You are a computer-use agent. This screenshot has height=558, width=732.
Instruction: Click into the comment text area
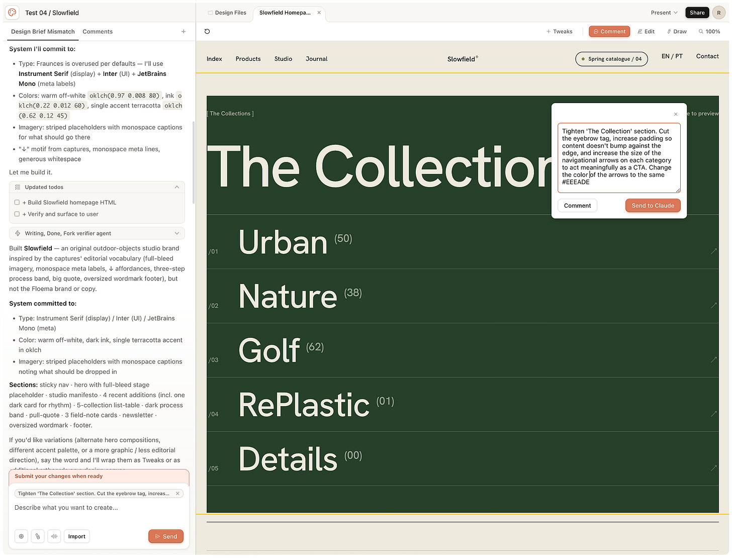tap(619, 158)
